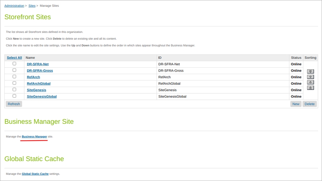Click the move-to-bottom sorting arrow button

point(311,88)
